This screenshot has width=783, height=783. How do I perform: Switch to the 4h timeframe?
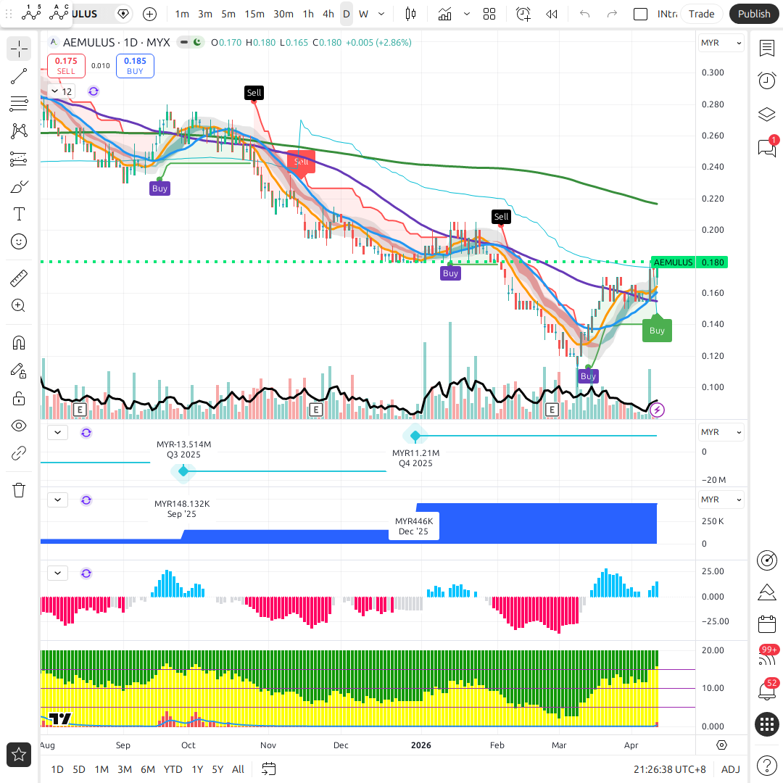[x=328, y=14]
